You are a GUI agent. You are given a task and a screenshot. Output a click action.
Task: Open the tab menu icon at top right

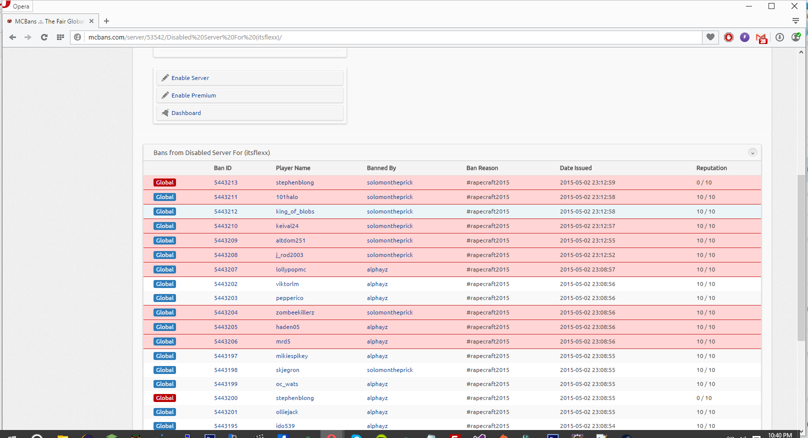click(x=795, y=21)
